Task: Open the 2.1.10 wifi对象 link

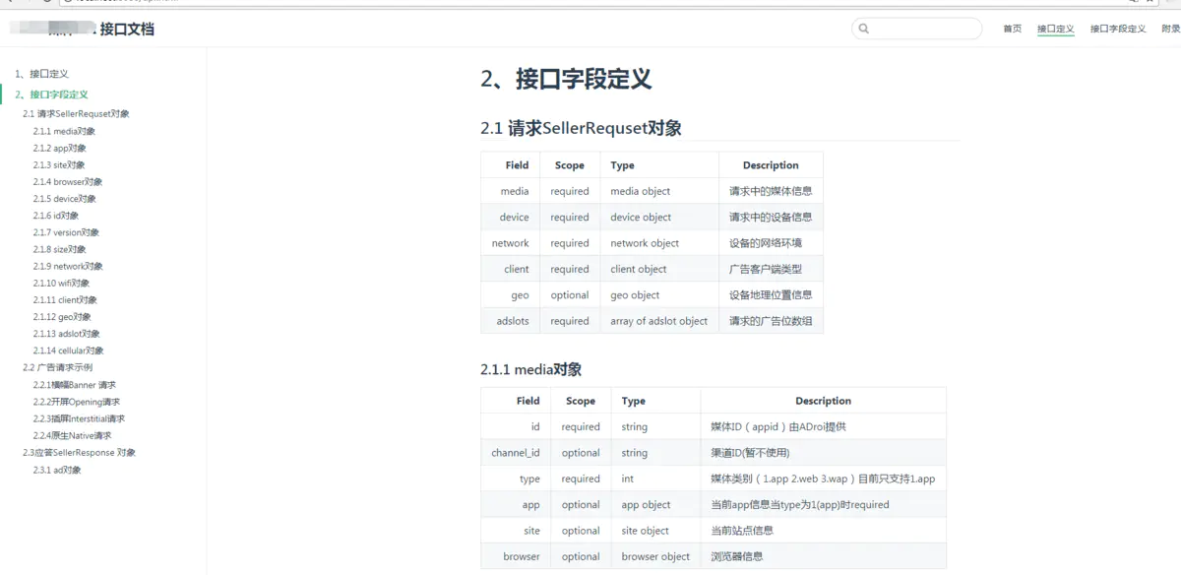Action: click(62, 283)
